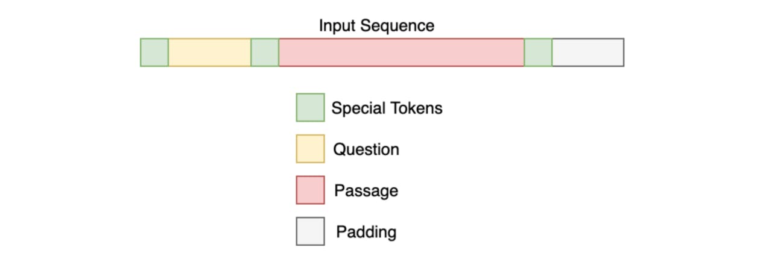Select the long red passage segment

point(401,52)
